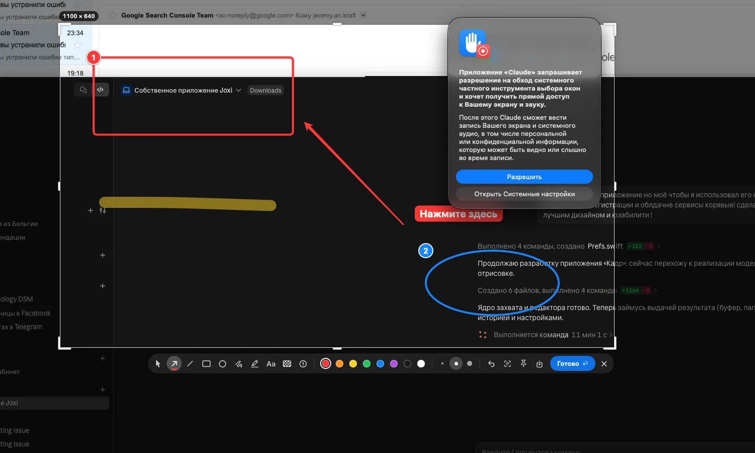The width and height of the screenshot is (755, 453).
Task: Click the 'Готово' done button
Action: pos(573,364)
